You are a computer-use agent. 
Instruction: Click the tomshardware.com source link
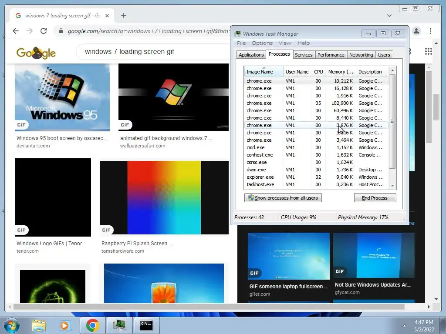[x=122, y=251]
